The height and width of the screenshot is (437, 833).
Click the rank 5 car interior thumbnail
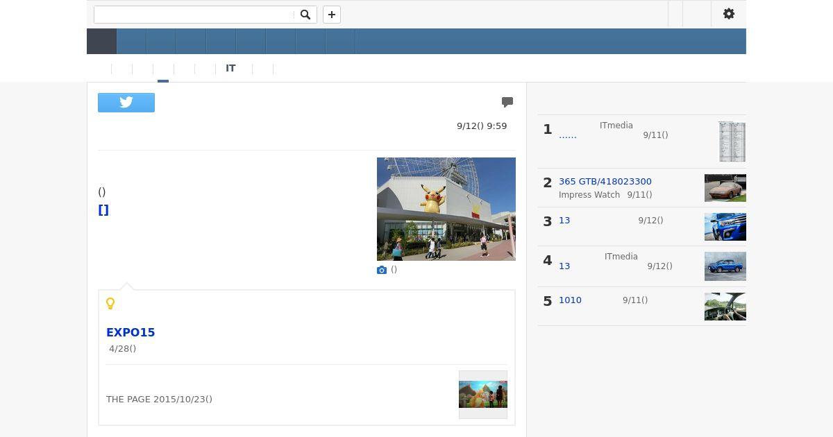725,307
